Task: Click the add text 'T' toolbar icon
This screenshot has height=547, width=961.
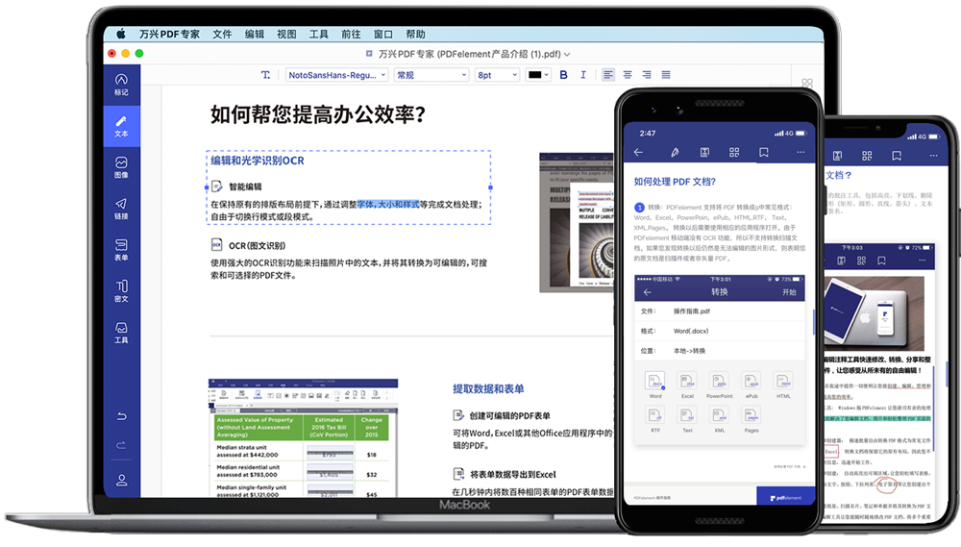Action: pos(265,75)
